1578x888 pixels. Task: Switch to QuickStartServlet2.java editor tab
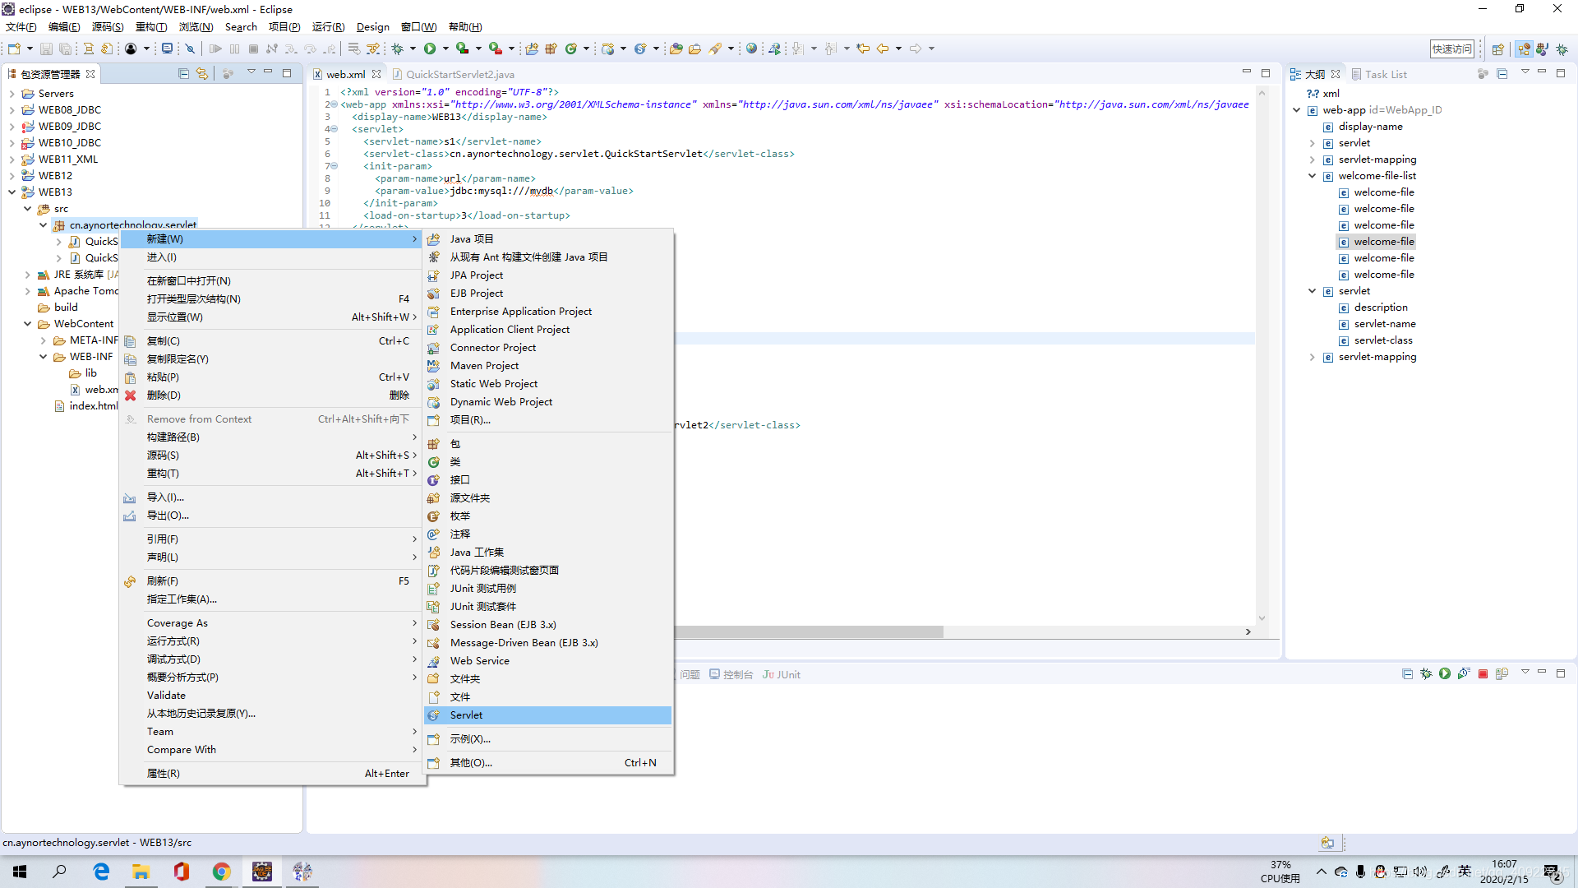pyautogui.click(x=459, y=74)
